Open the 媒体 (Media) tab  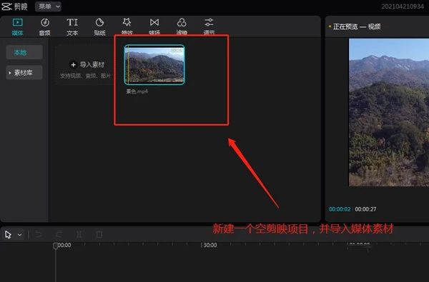coord(17,27)
